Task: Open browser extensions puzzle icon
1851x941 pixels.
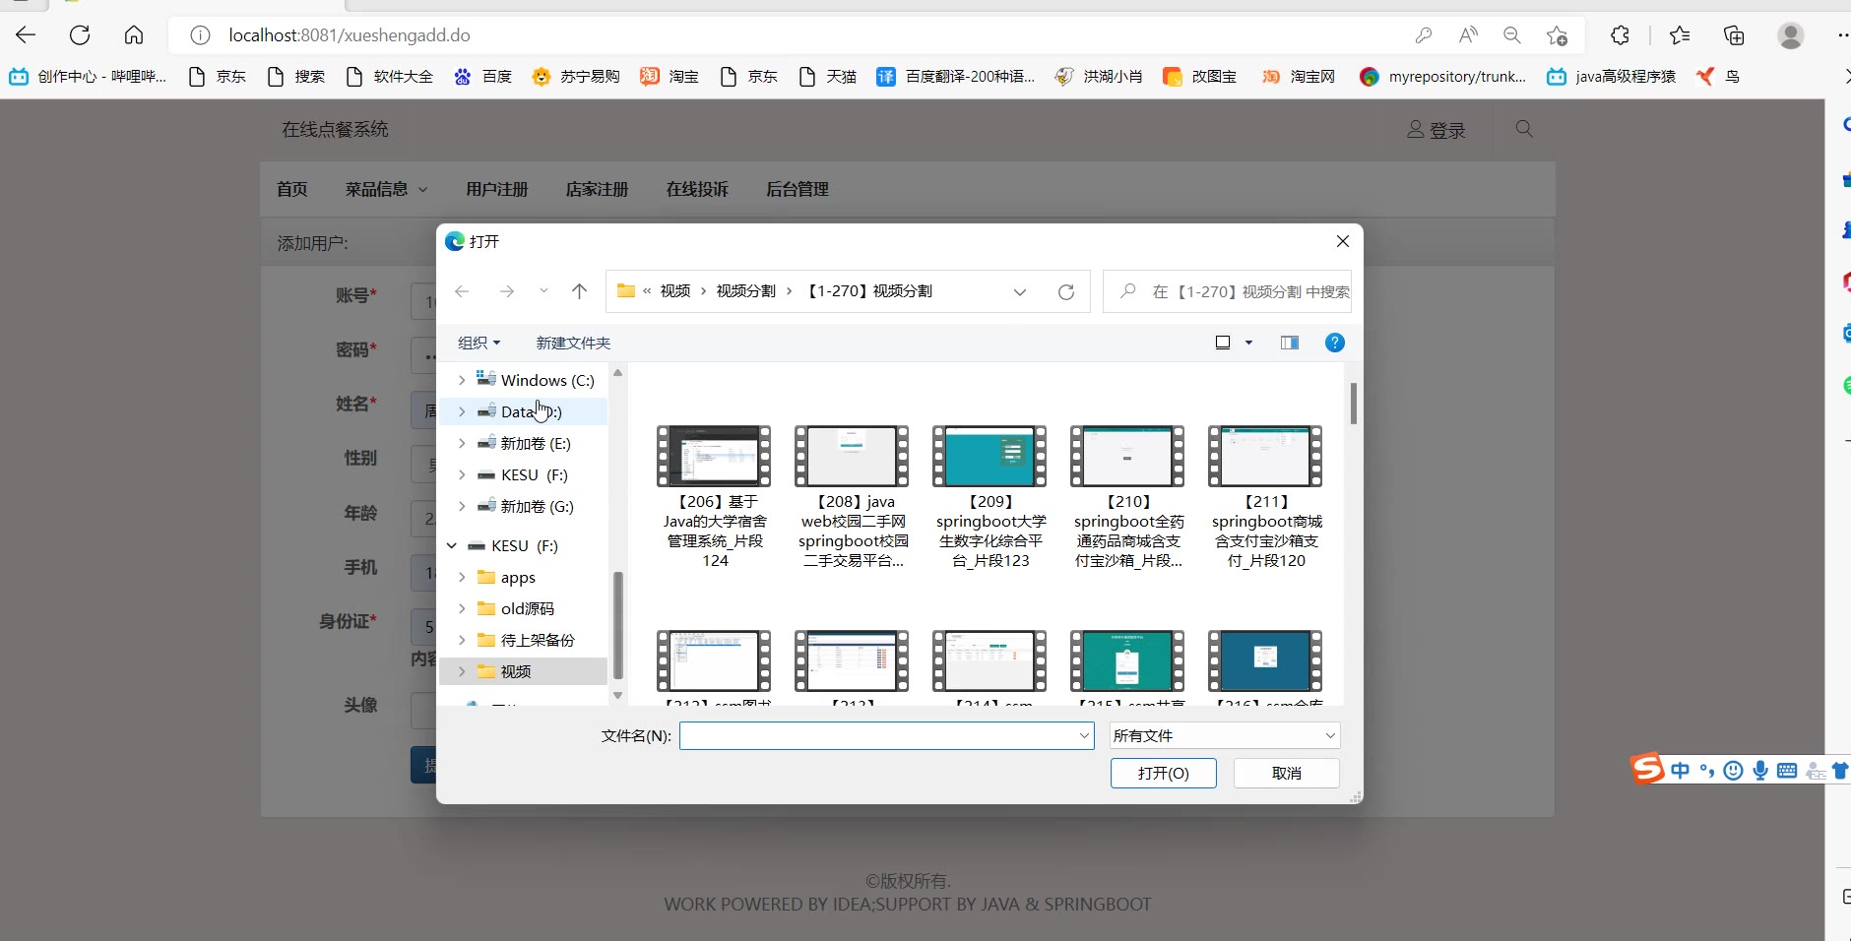Action: (x=1620, y=35)
